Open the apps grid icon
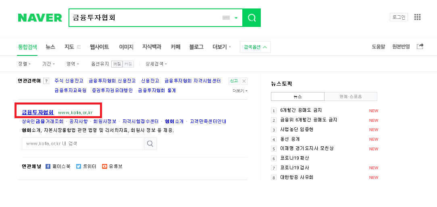 [x=417, y=17]
